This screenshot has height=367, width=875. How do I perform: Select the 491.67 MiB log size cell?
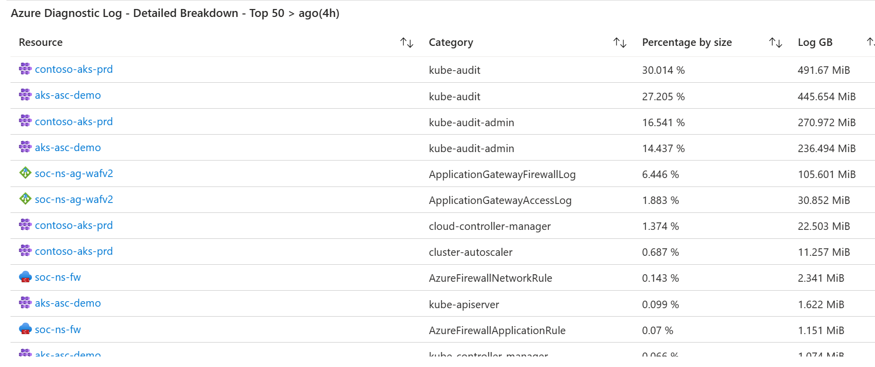point(824,70)
